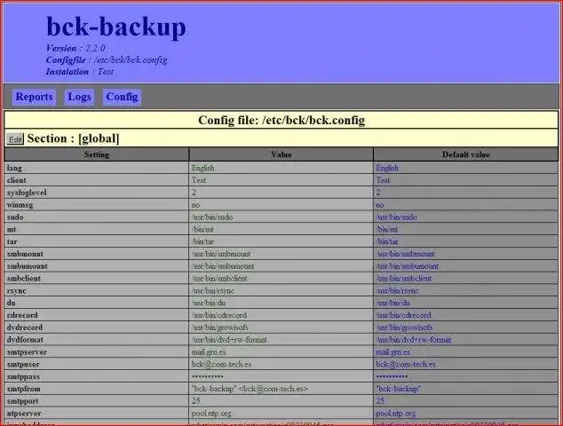This screenshot has width=563, height=426.
Task: Click the Test default value link for client
Action: (383, 180)
